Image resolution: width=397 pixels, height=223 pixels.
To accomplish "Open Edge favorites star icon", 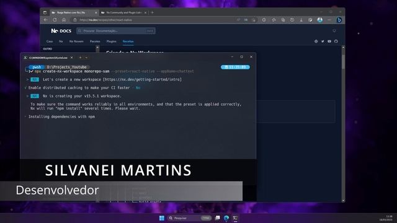I will point(274,20).
